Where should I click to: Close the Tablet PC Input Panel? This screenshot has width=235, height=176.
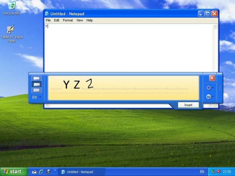212,78
